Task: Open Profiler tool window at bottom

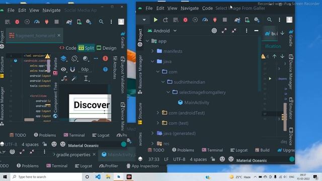Action: pyautogui.click(x=109, y=166)
